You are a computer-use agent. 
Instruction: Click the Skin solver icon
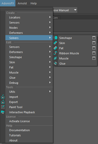[55, 43]
